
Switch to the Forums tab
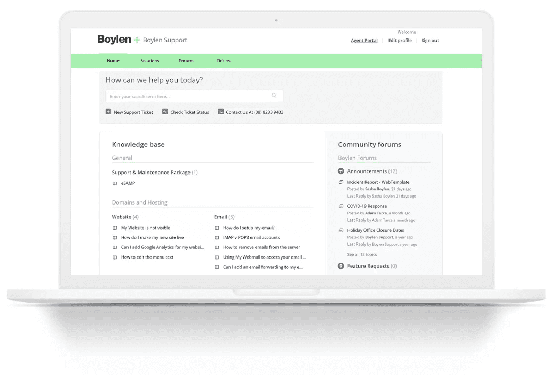187,61
